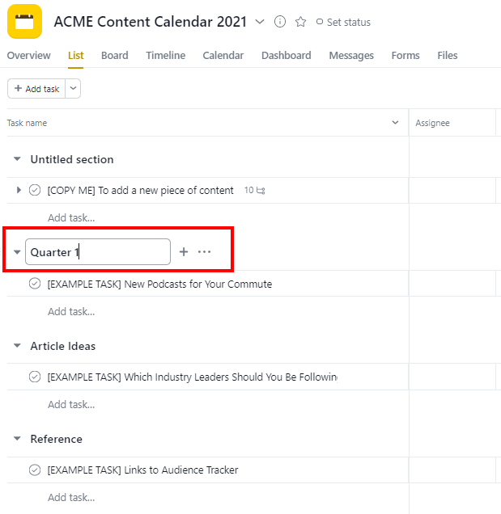The width and height of the screenshot is (501, 514).
Task: Collapse the Untitled section
Action: pyautogui.click(x=17, y=159)
